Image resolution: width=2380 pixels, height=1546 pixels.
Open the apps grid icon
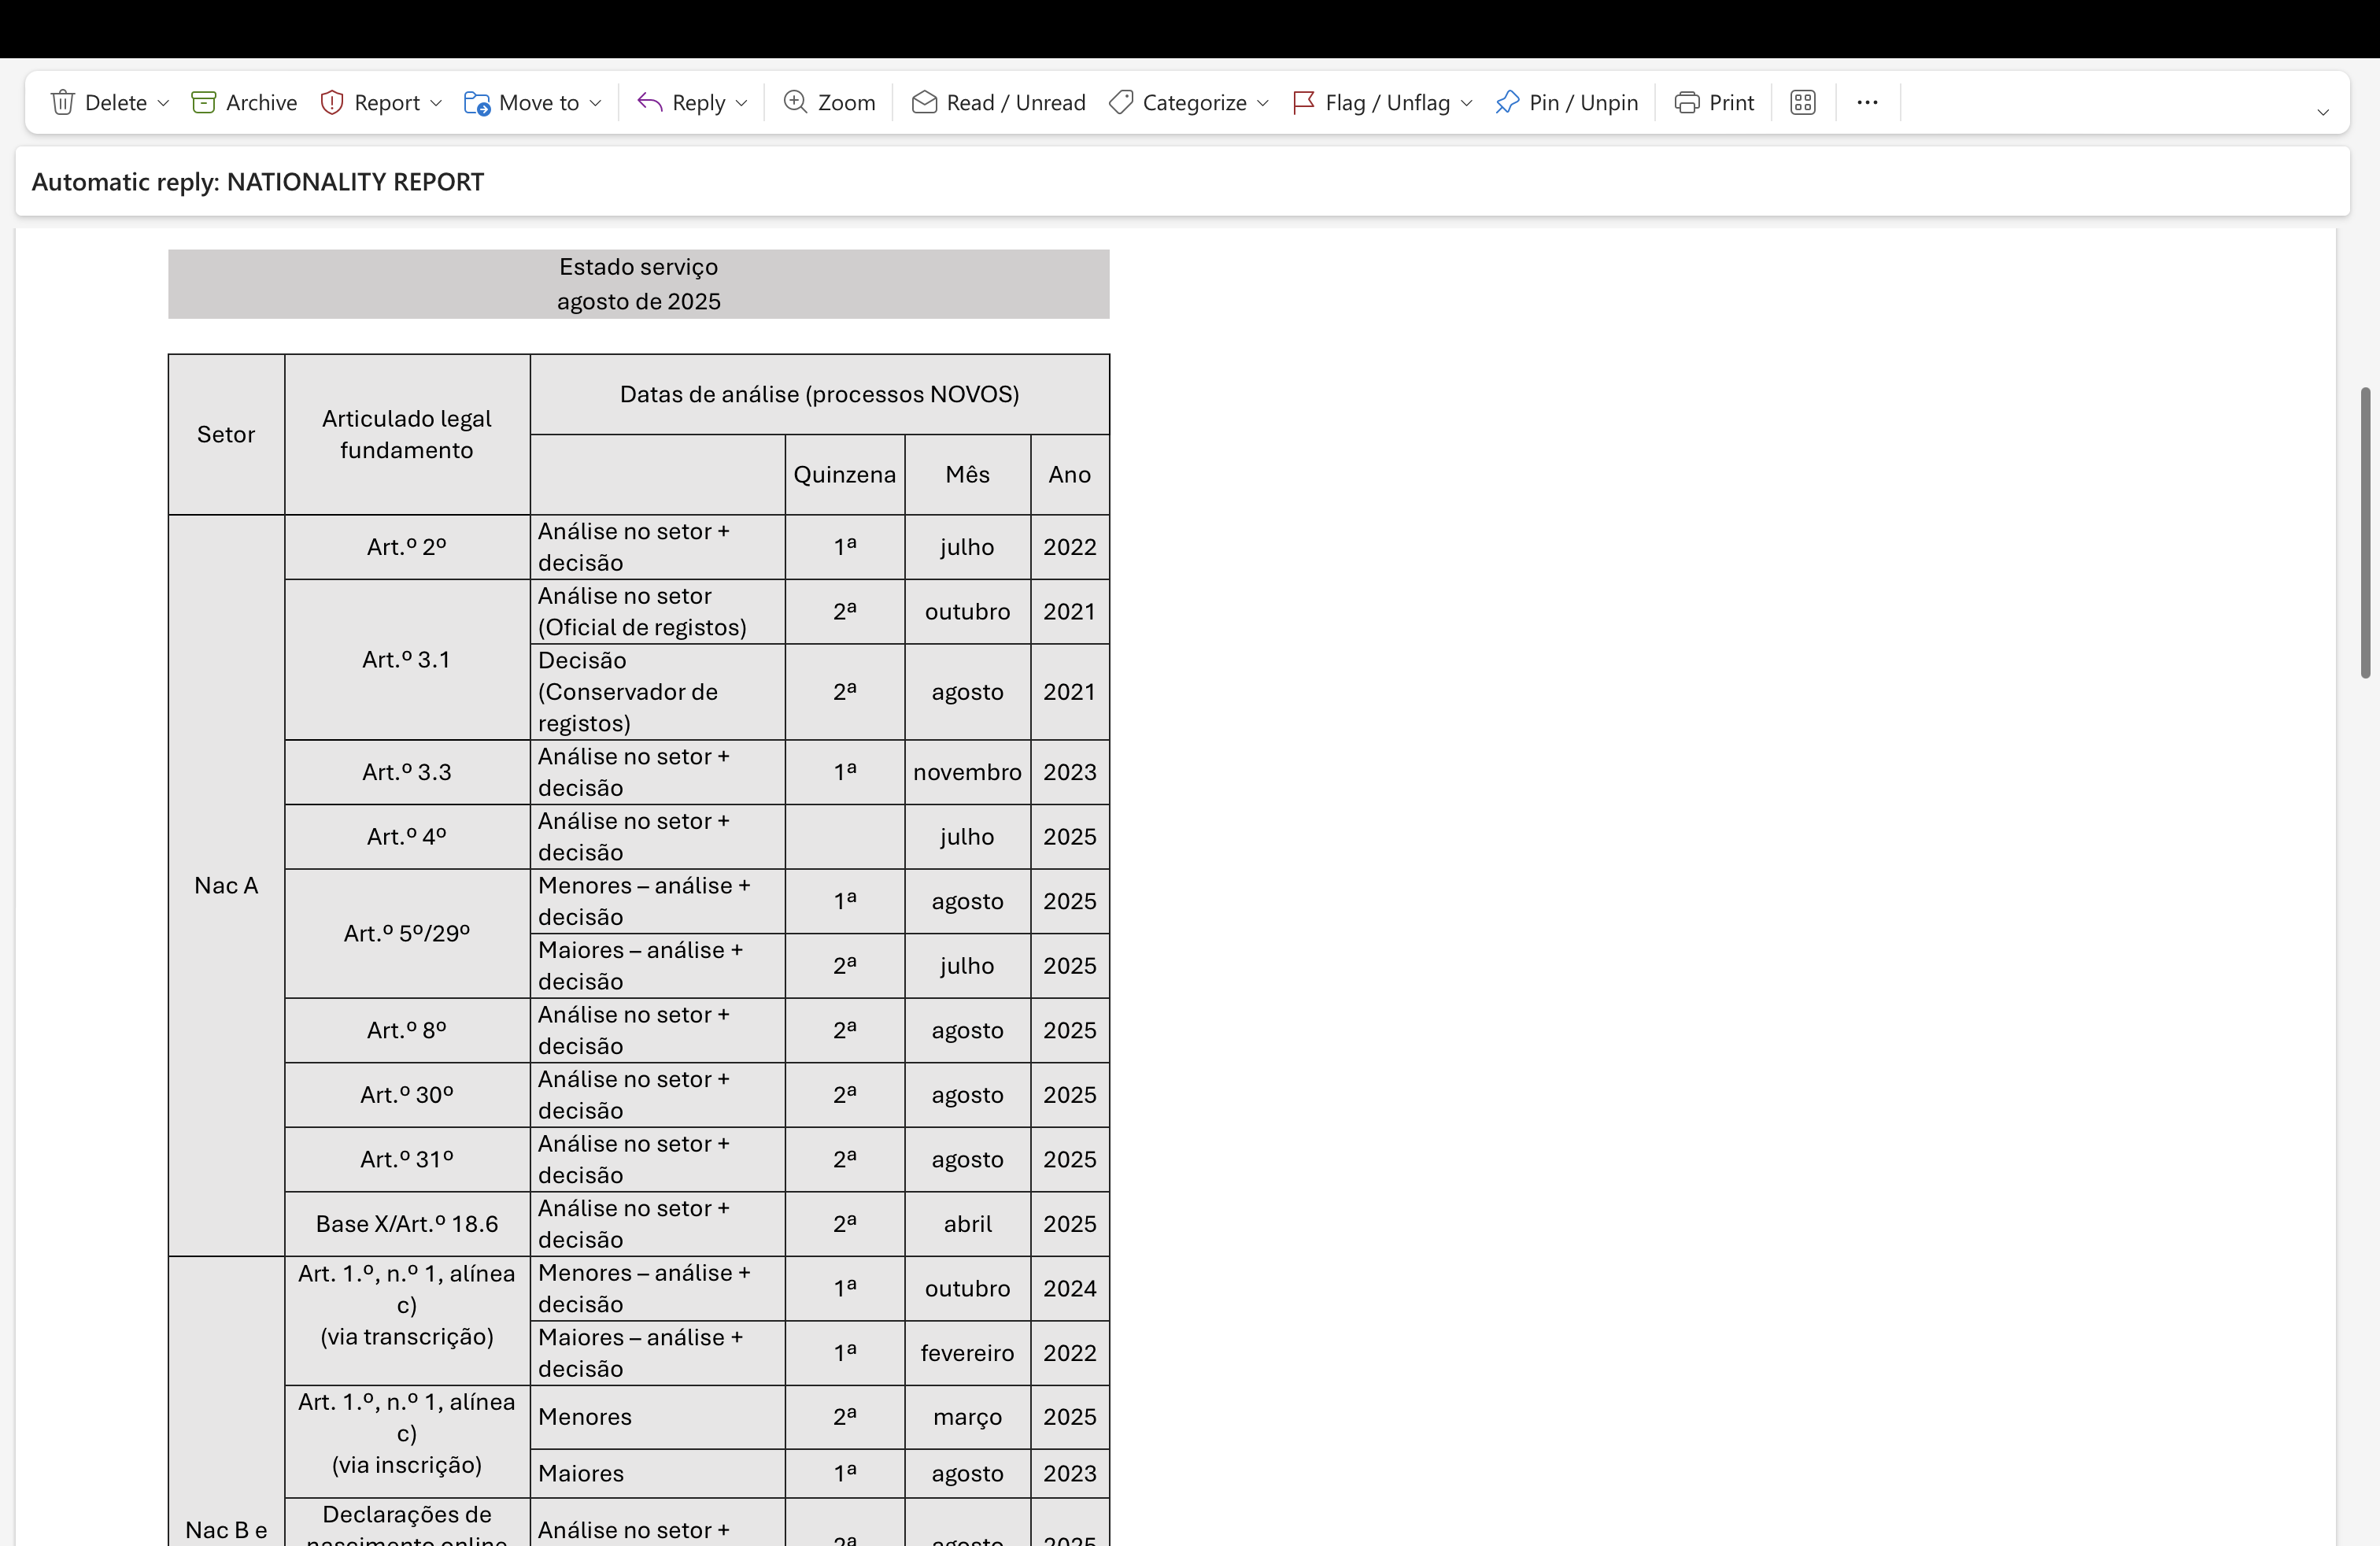tap(1803, 103)
